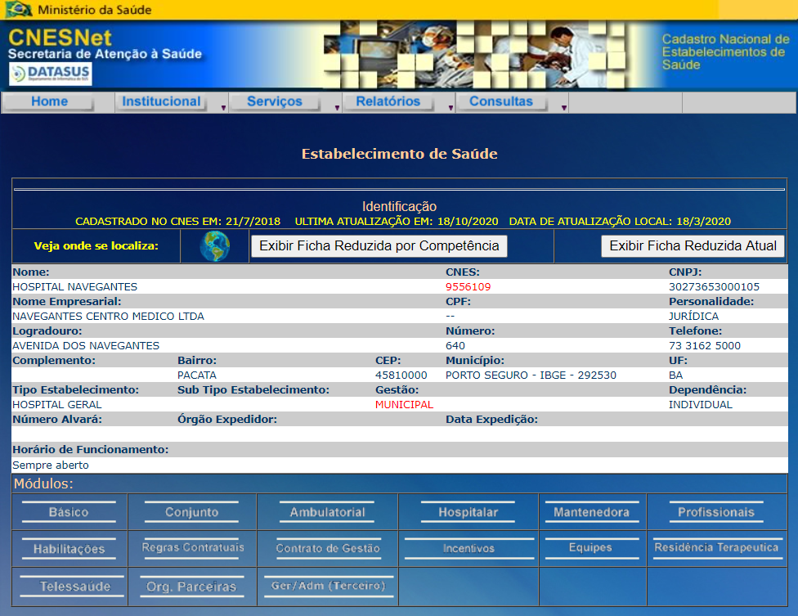The image size is (798, 616).
Task: Open the Regras Contratuais module
Action: click(x=192, y=548)
